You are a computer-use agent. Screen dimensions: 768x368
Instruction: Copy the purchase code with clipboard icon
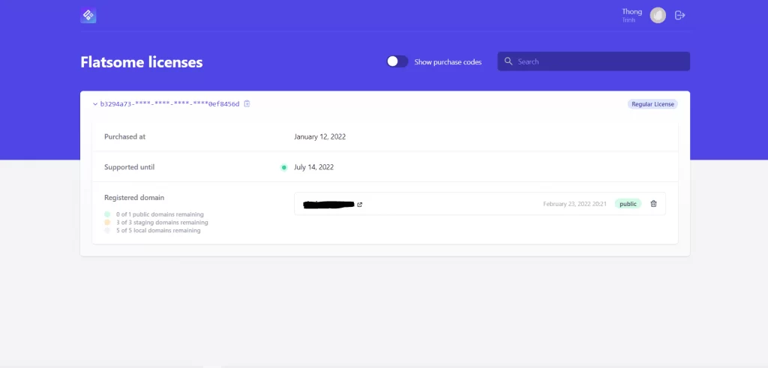(x=247, y=103)
